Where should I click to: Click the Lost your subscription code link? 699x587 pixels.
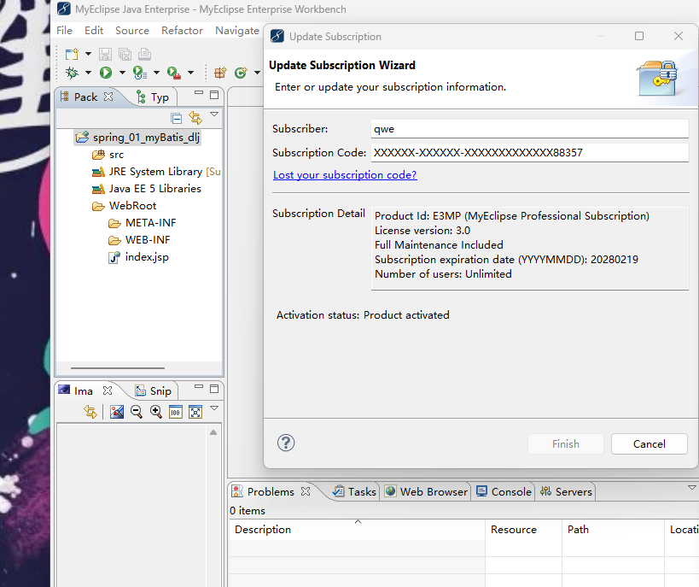(x=345, y=175)
